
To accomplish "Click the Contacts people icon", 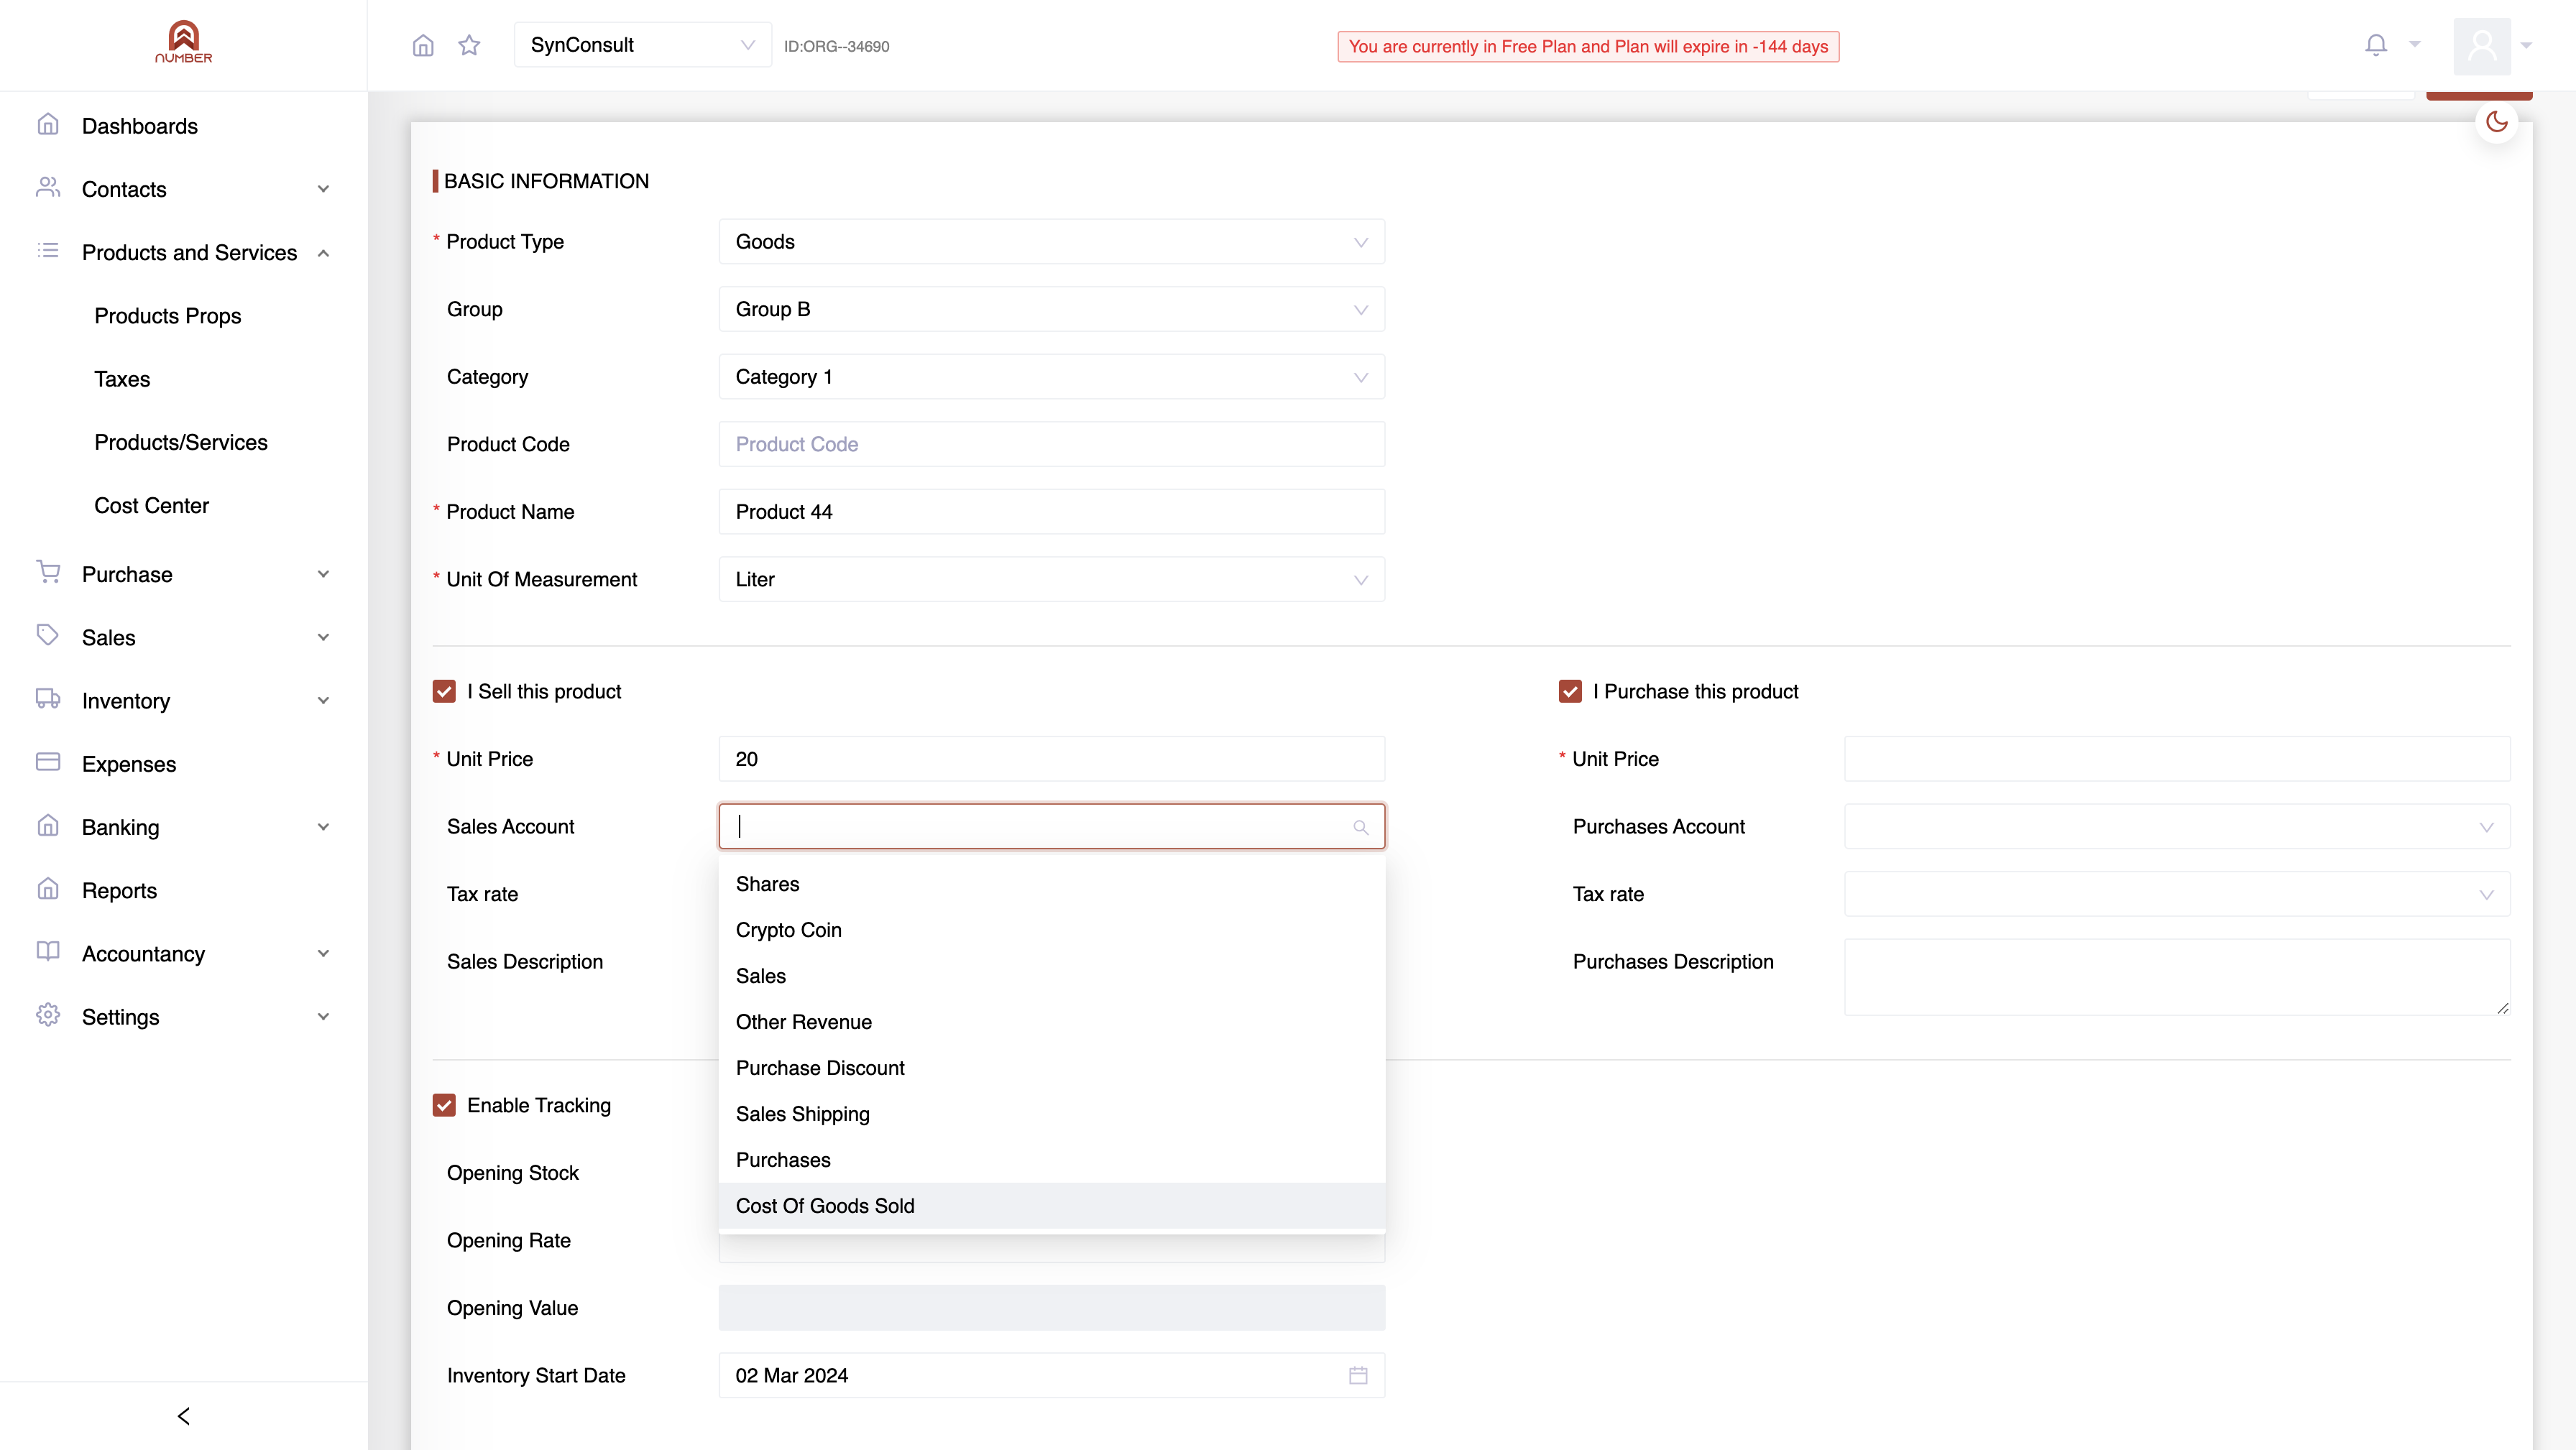I will 48,188.
